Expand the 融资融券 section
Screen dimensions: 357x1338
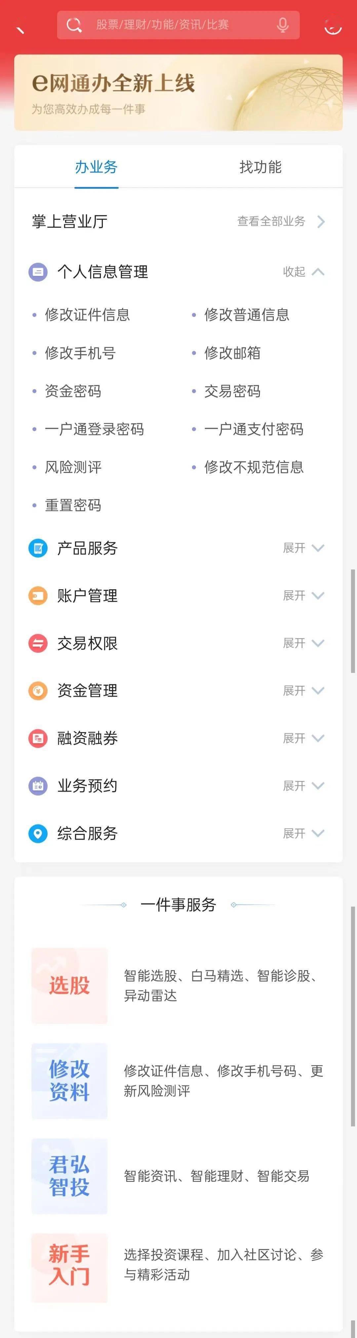[x=303, y=738]
